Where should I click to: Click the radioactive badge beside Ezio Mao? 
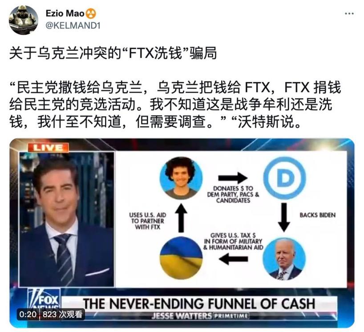coord(91,13)
